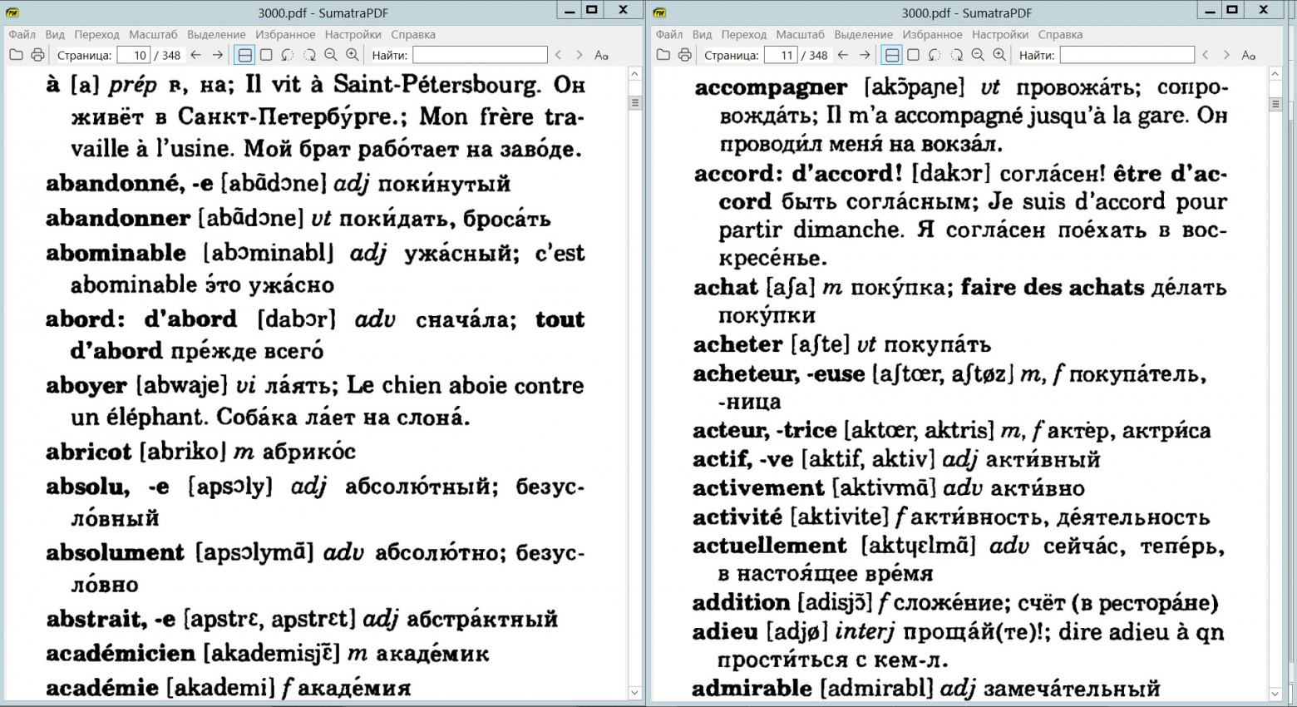Click the left window vertical scrollbar thumb
The height and width of the screenshot is (707, 1297).
635,103
